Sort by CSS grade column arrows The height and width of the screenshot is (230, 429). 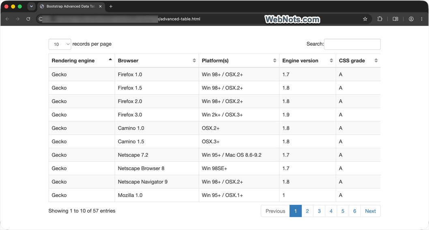[x=376, y=61]
